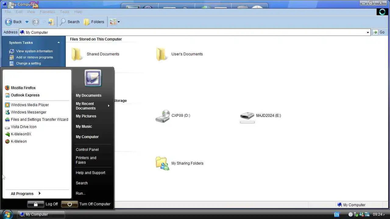Click Change a setting link

[28, 63]
